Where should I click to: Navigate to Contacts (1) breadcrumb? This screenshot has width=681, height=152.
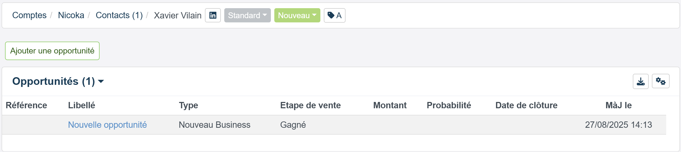119,15
